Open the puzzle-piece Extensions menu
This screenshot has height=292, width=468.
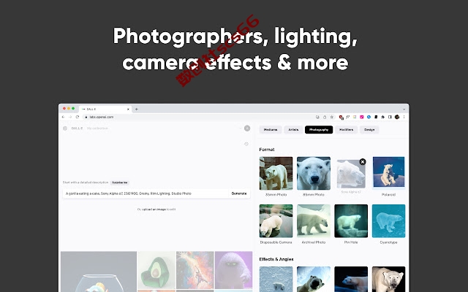click(383, 117)
